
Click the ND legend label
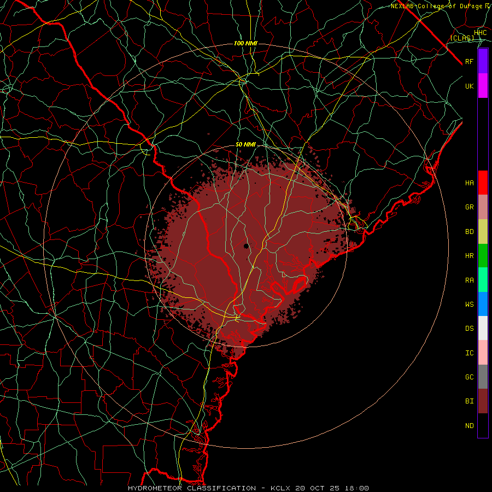tap(470, 426)
